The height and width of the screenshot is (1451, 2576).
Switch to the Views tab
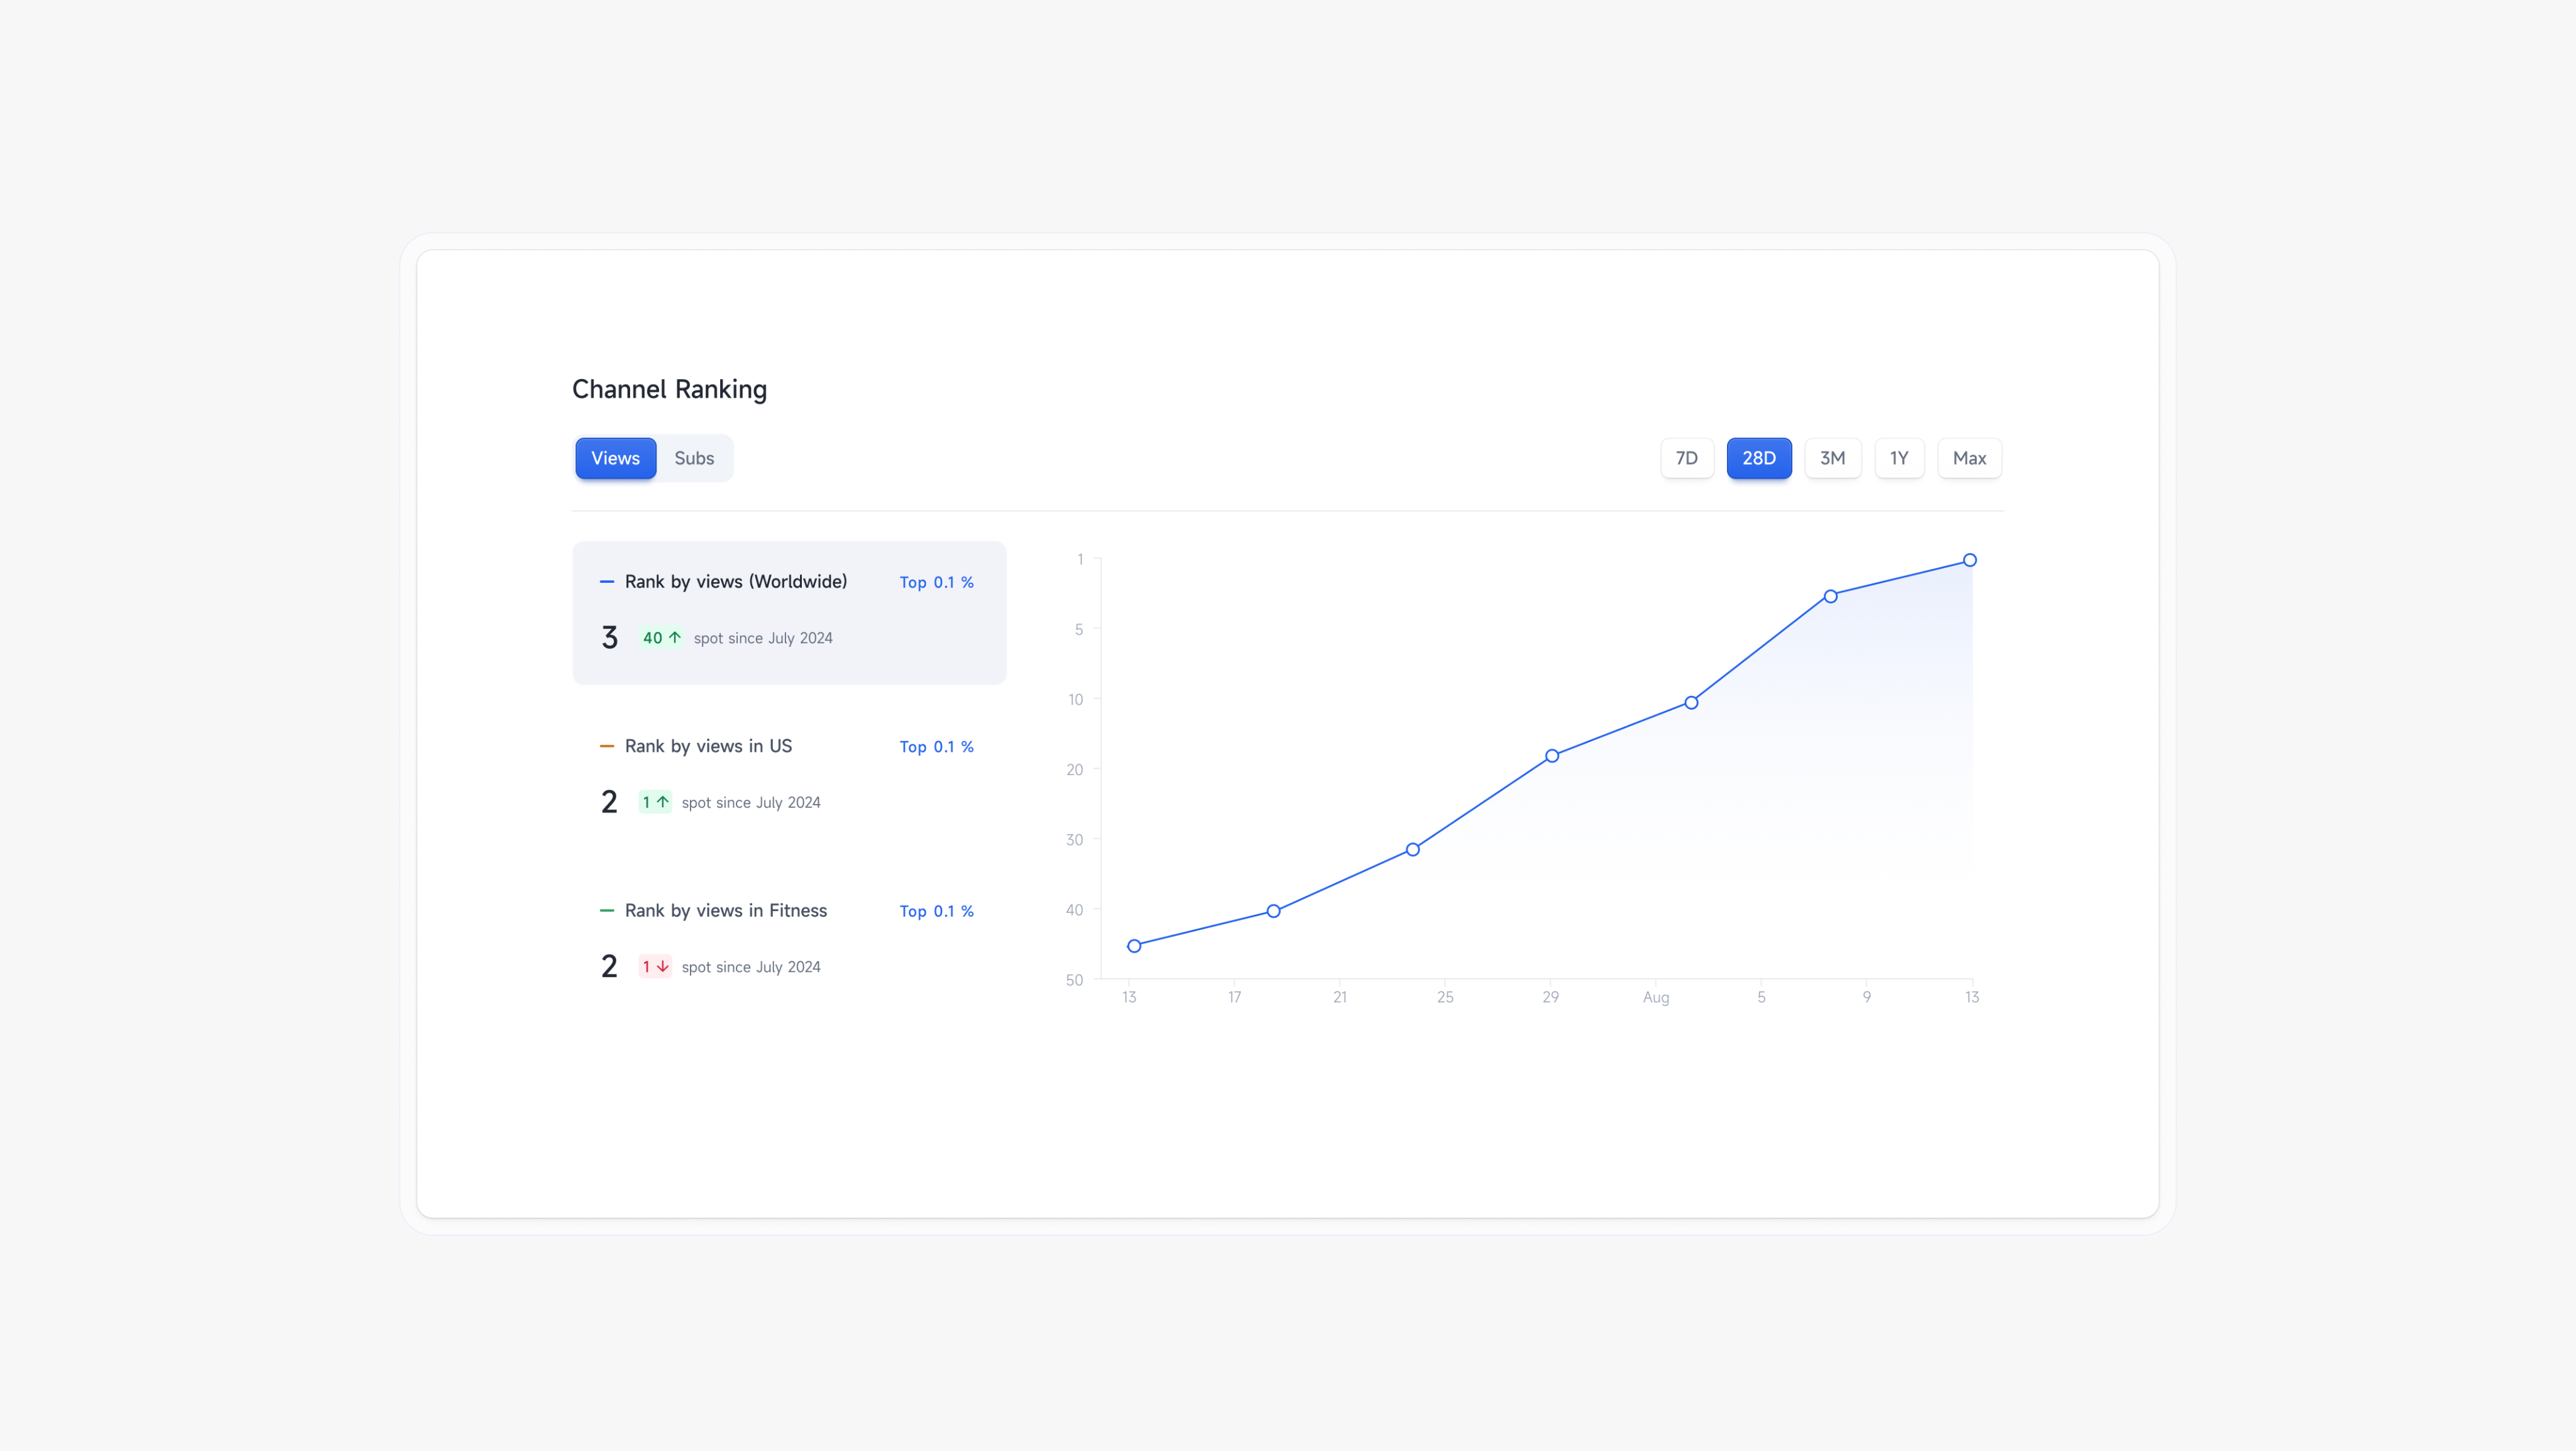click(x=615, y=459)
